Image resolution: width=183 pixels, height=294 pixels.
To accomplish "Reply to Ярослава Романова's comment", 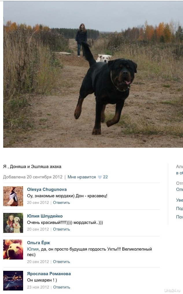I will (62, 287).
